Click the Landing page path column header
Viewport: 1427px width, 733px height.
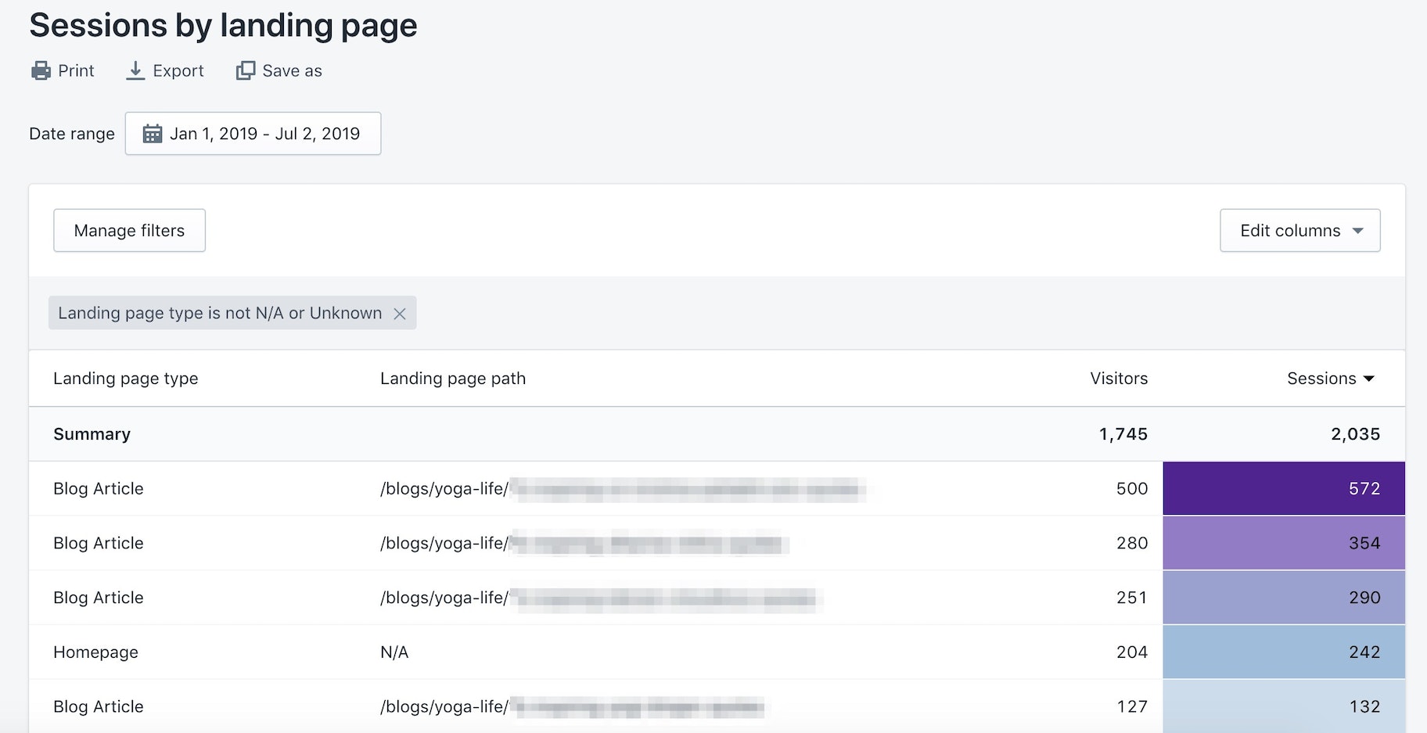click(x=453, y=379)
